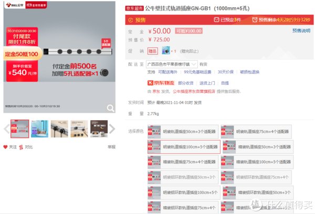
Task: Click the 送货上门 link
Action: tap(207, 83)
